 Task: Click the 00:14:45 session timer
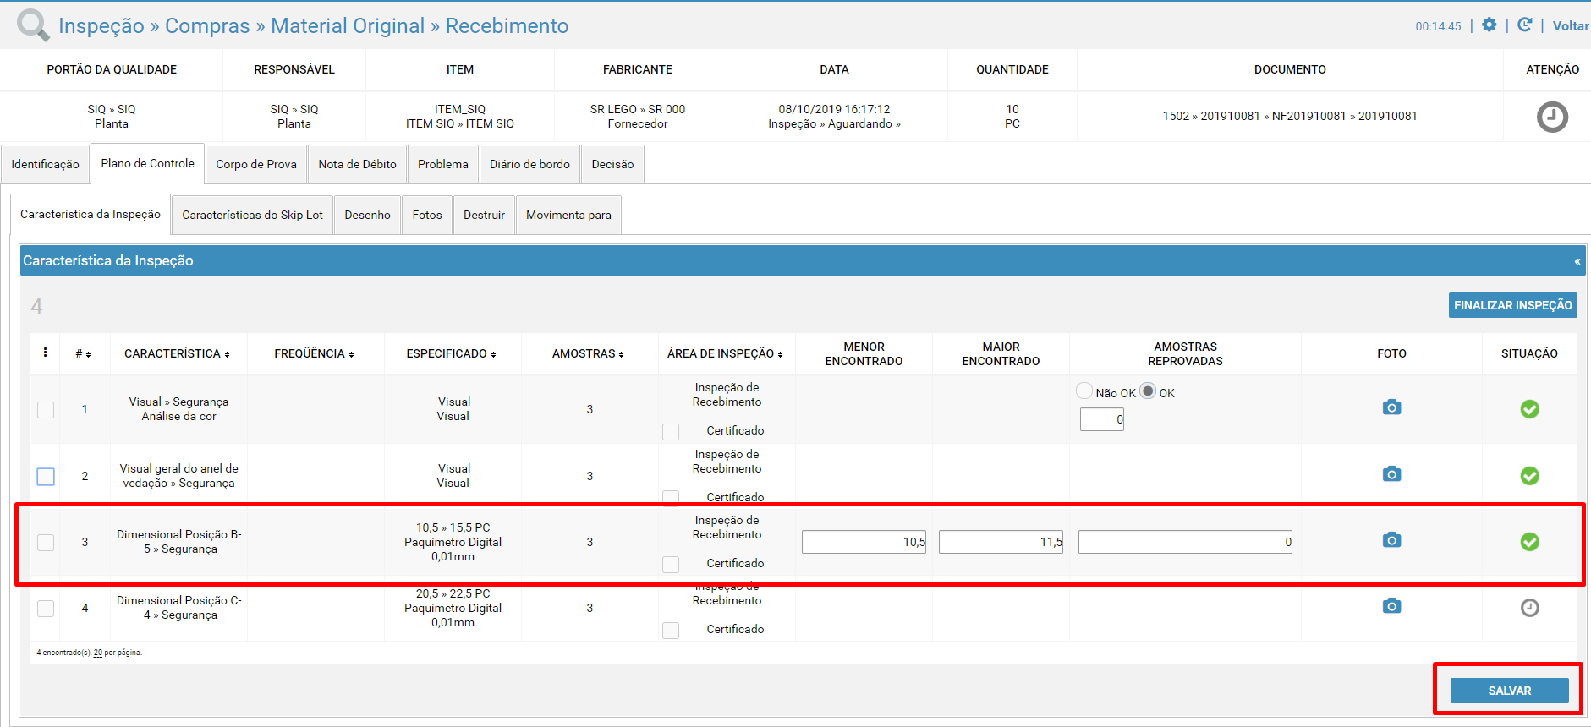pyautogui.click(x=1438, y=26)
